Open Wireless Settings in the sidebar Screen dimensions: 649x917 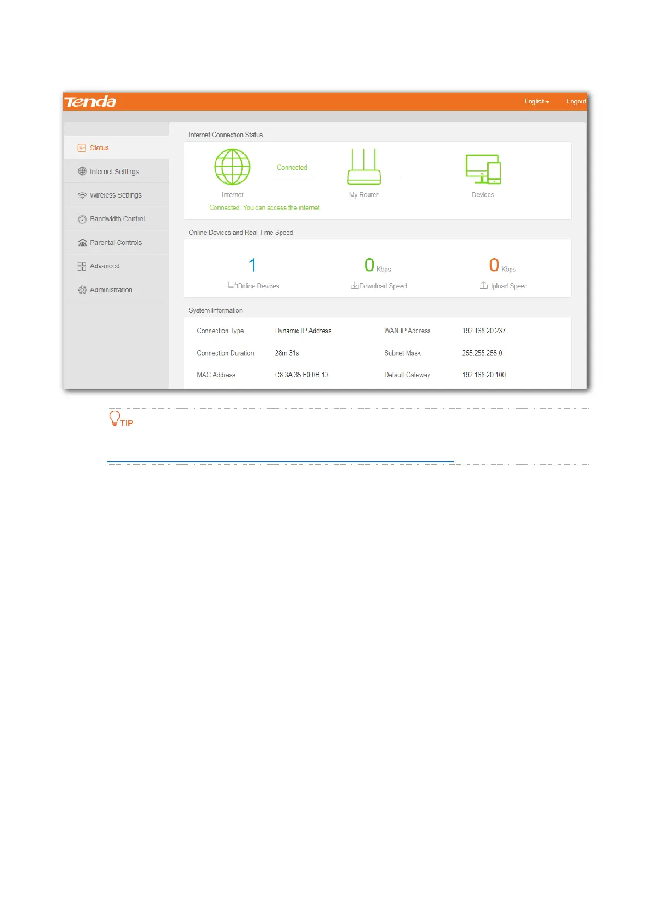pyautogui.click(x=116, y=195)
